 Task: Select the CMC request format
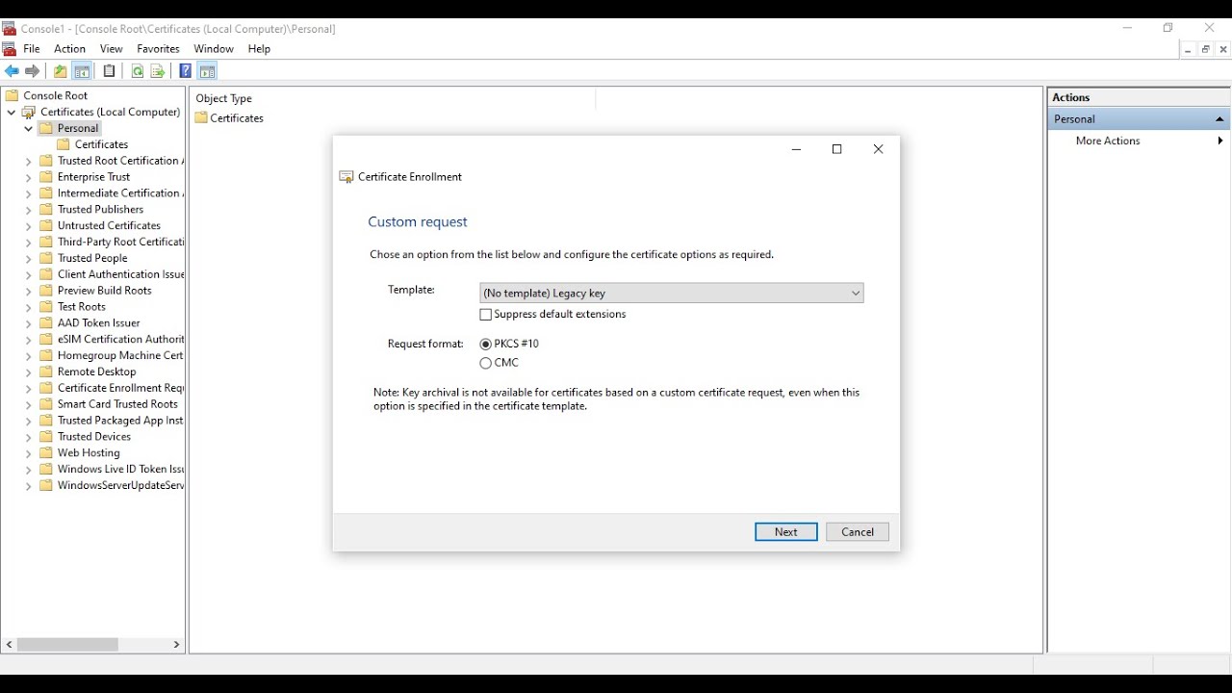coord(485,363)
